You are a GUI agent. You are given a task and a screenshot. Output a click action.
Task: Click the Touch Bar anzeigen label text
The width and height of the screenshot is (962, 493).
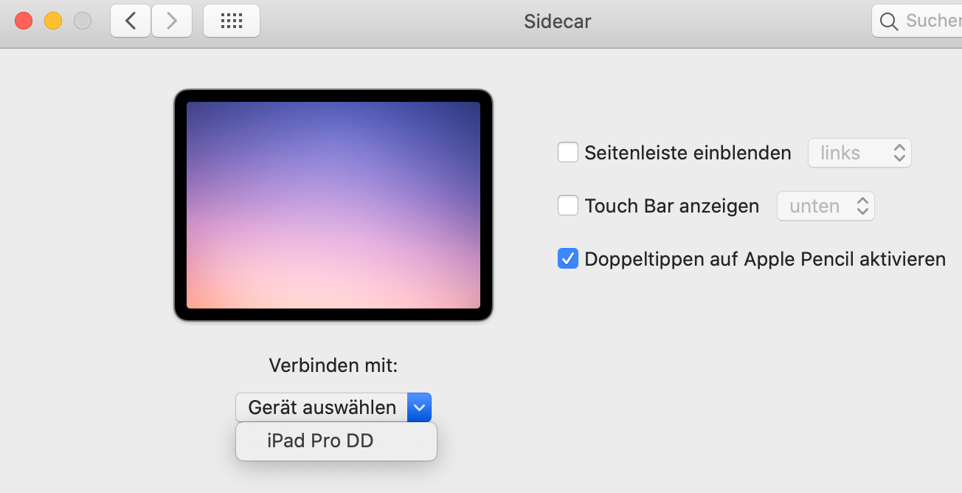point(671,206)
